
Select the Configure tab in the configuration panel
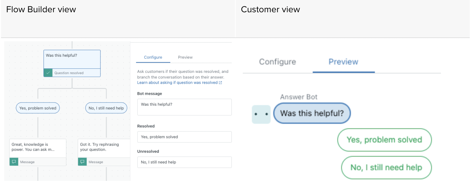point(153,57)
